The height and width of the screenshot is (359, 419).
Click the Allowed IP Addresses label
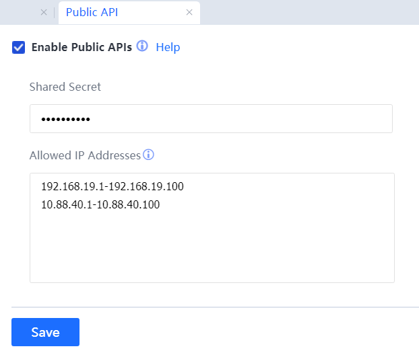(85, 155)
